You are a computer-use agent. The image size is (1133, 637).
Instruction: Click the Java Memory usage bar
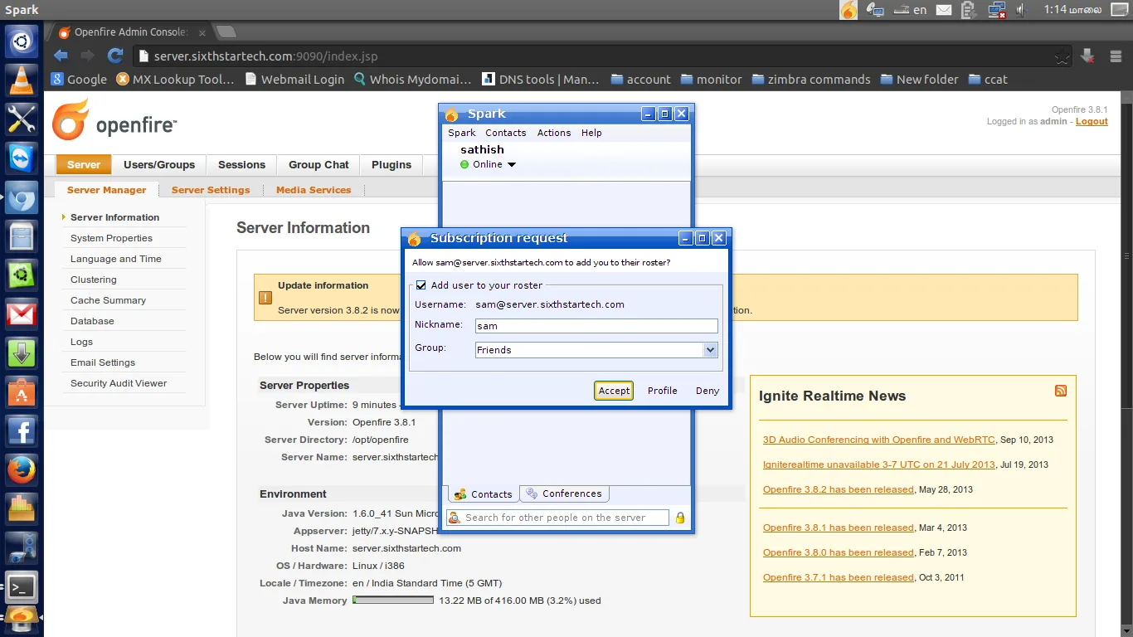[x=393, y=600]
